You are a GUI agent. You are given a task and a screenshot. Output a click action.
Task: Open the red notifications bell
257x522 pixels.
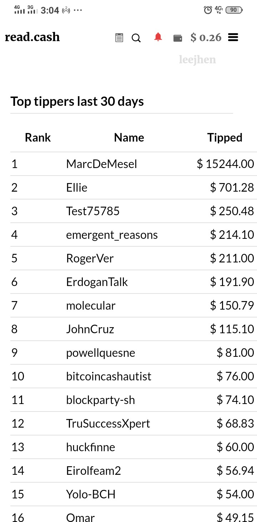click(158, 37)
